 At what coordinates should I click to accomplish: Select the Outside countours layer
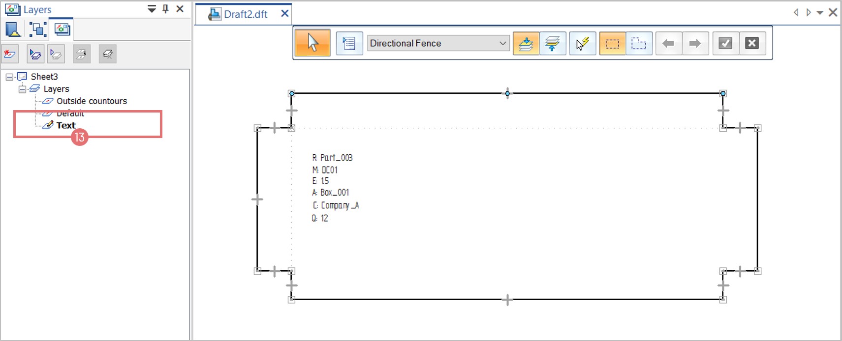point(92,101)
